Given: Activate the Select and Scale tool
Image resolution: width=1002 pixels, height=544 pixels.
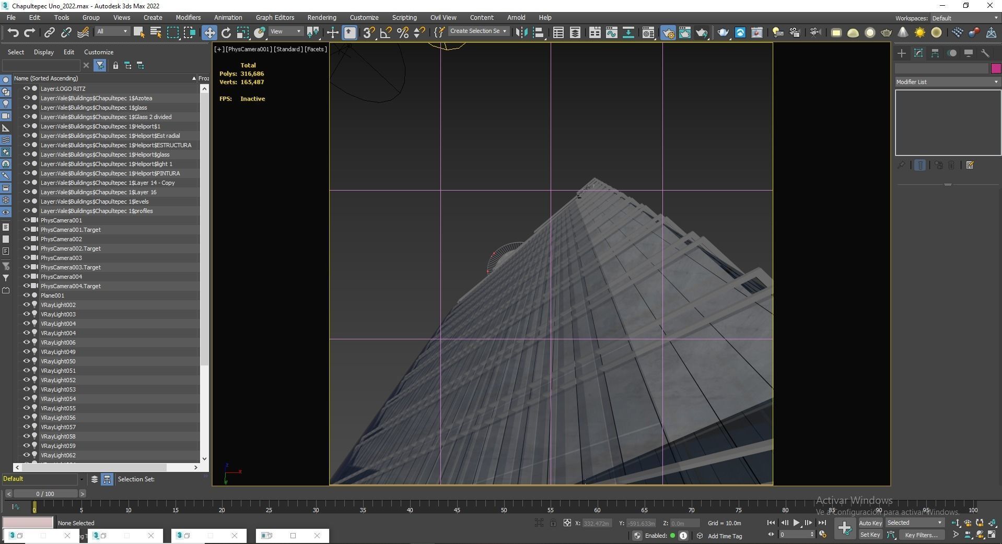Looking at the screenshot, I should click(242, 33).
